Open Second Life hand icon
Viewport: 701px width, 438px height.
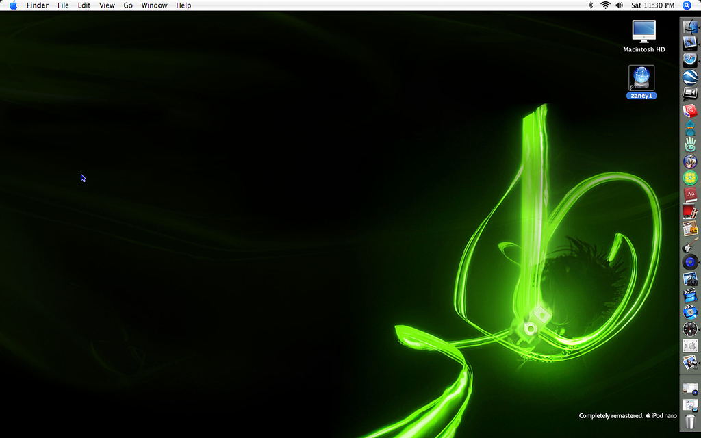[x=690, y=144]
